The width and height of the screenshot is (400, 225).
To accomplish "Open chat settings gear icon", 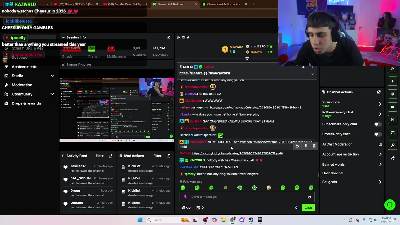I will click(x=296, y=207).
